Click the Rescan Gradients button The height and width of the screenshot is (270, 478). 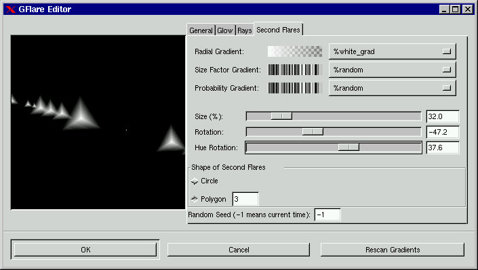[393, 250]
